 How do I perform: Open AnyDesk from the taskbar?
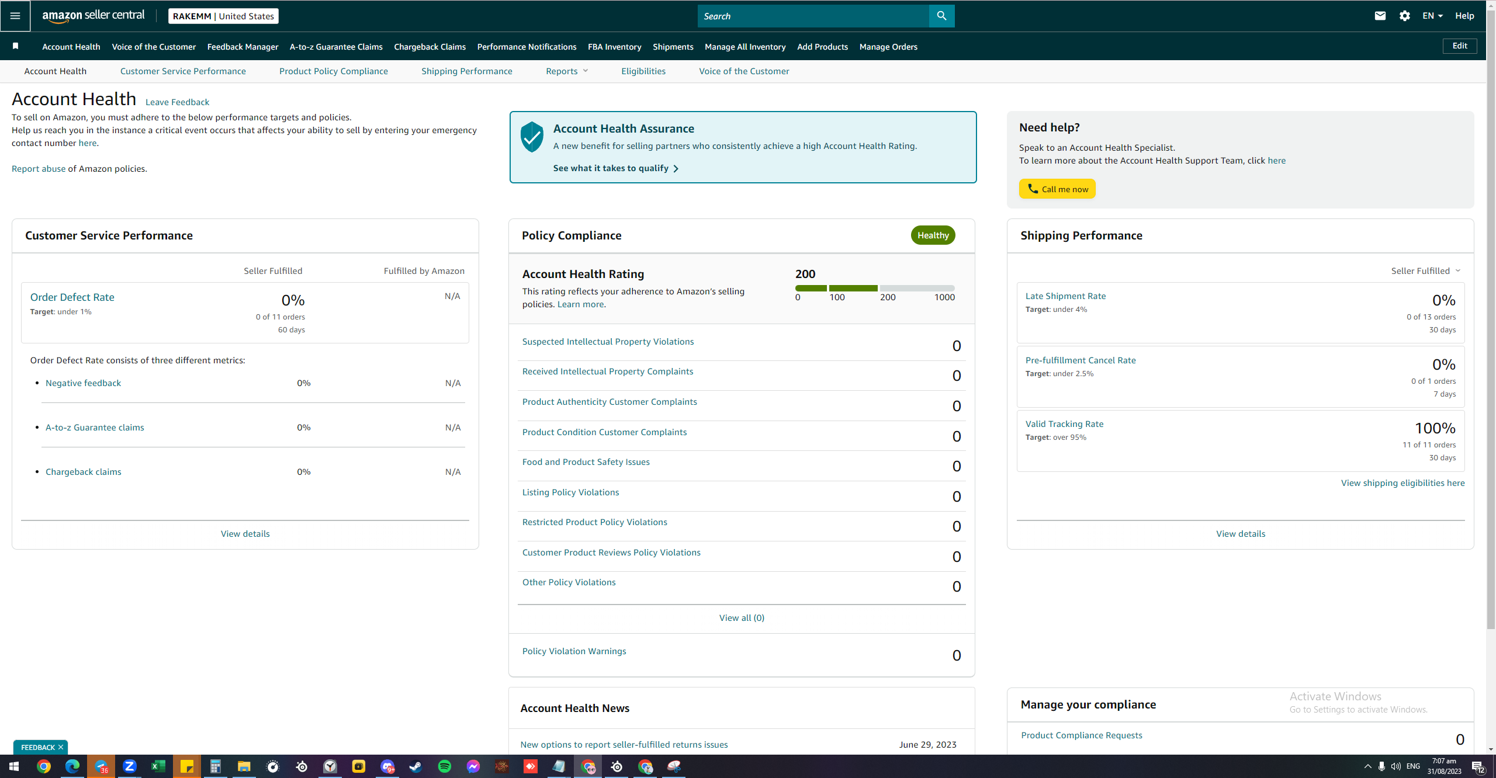click(x=531, y=766)
